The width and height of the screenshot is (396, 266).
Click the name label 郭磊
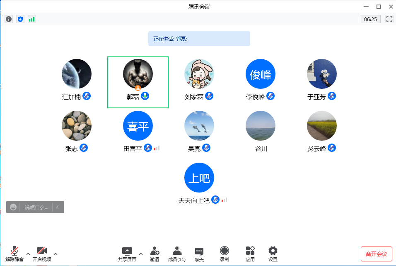point(133,97)
